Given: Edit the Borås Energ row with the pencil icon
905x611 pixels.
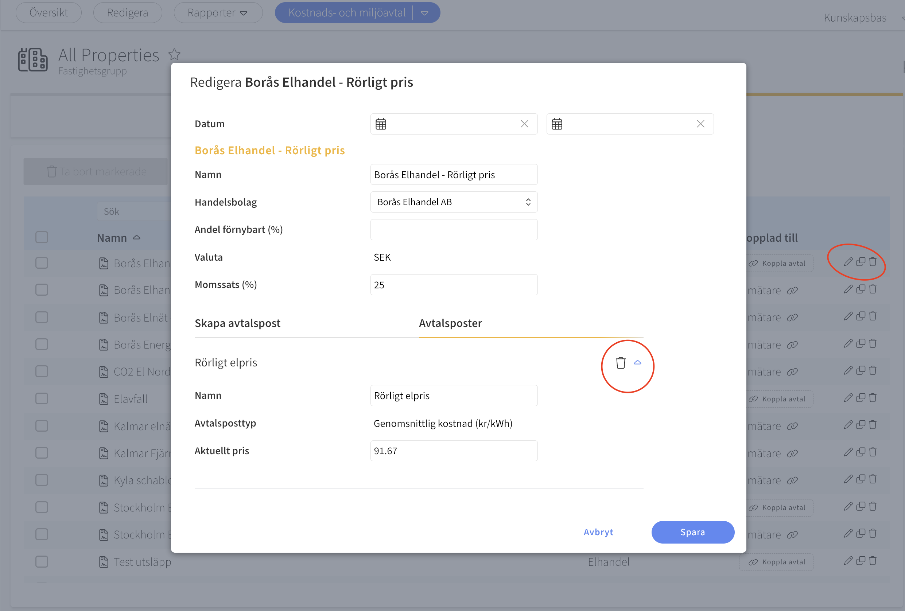Looking at the screenshot, I should (x=848, y=343).
